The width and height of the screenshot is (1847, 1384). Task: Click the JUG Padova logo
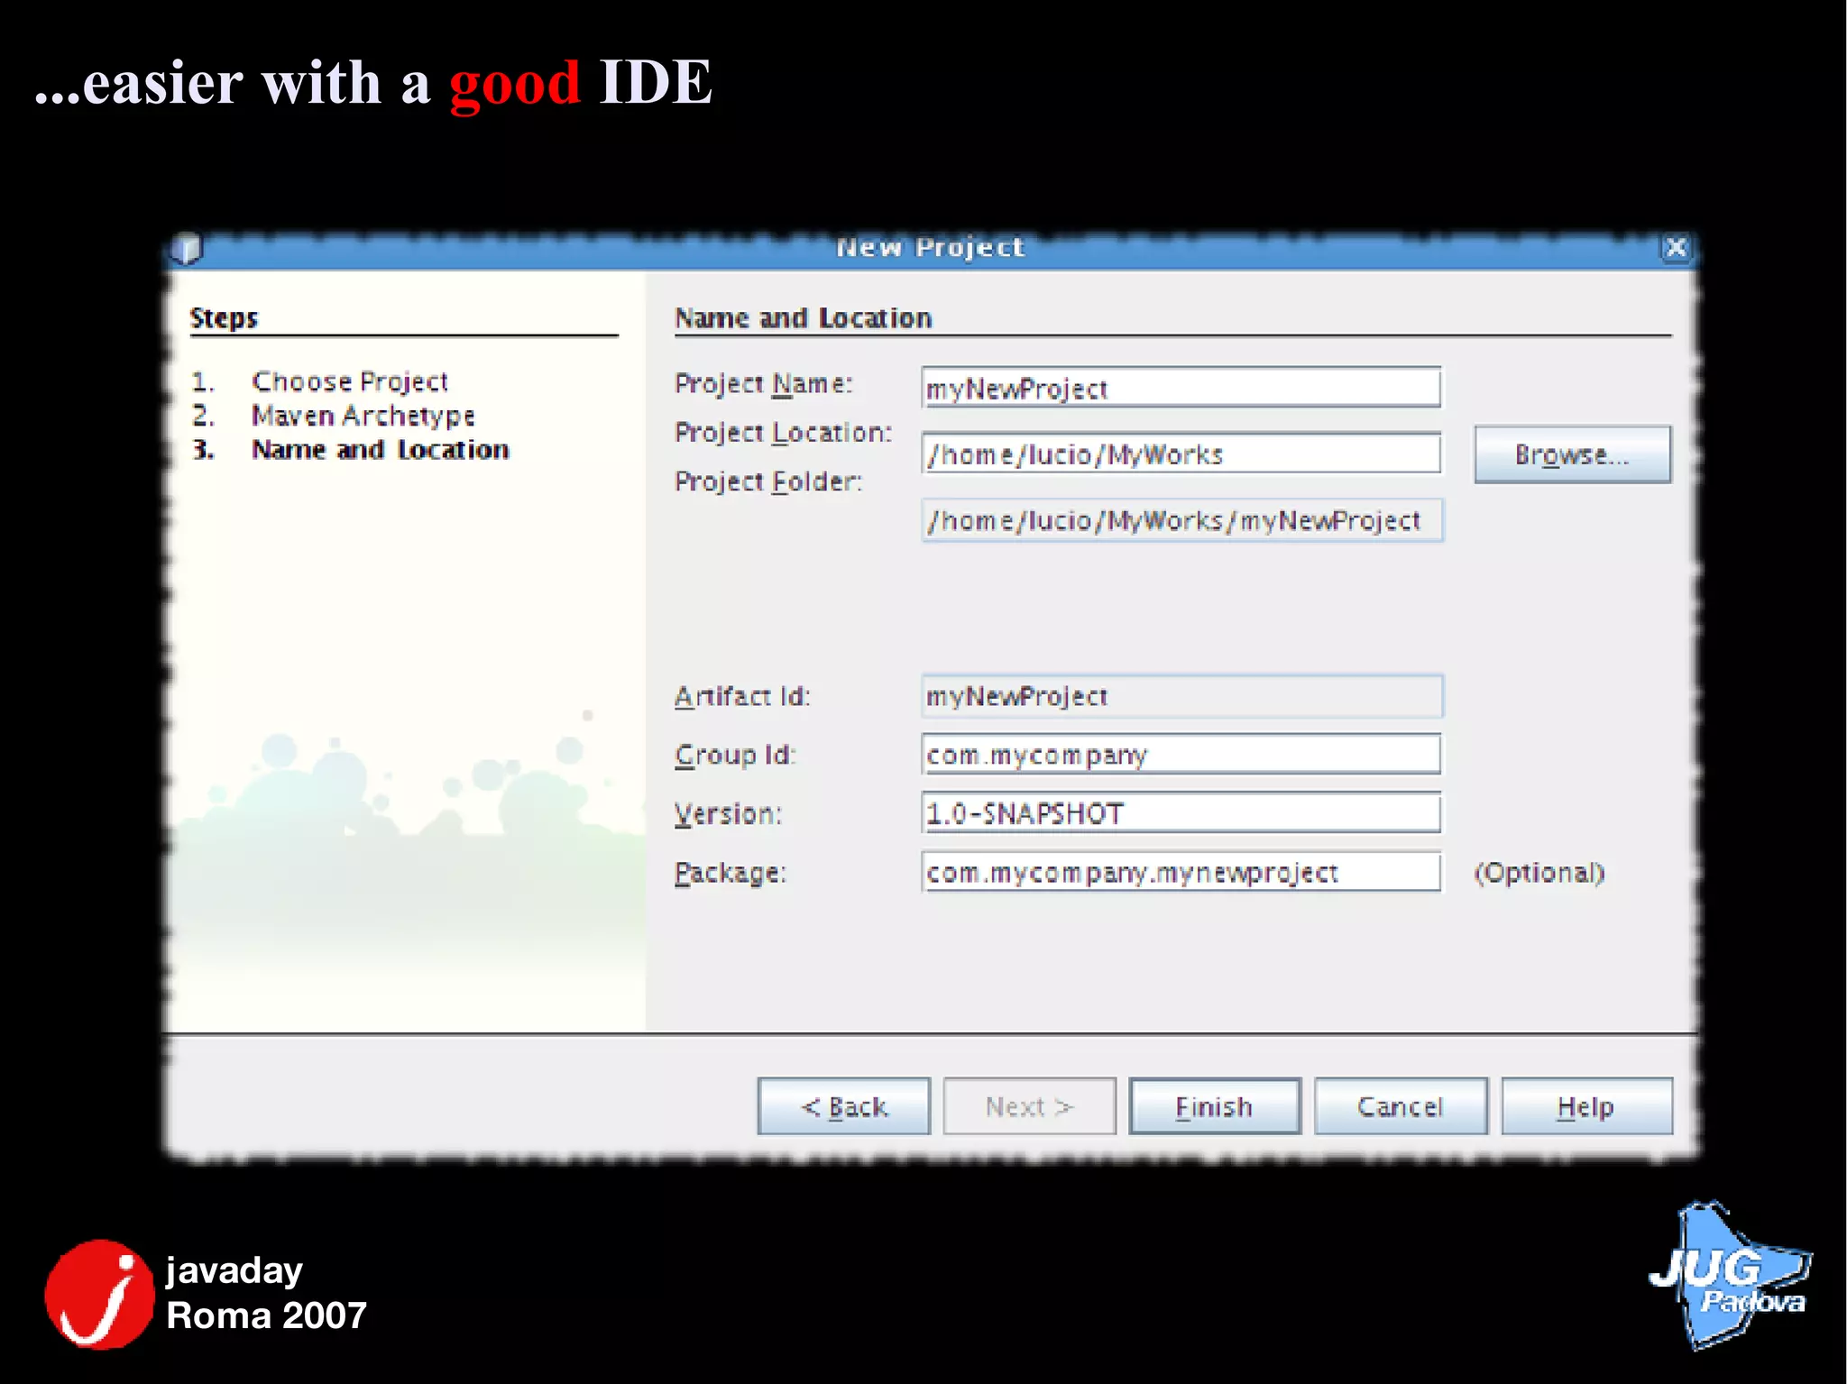[1731, 1275]
